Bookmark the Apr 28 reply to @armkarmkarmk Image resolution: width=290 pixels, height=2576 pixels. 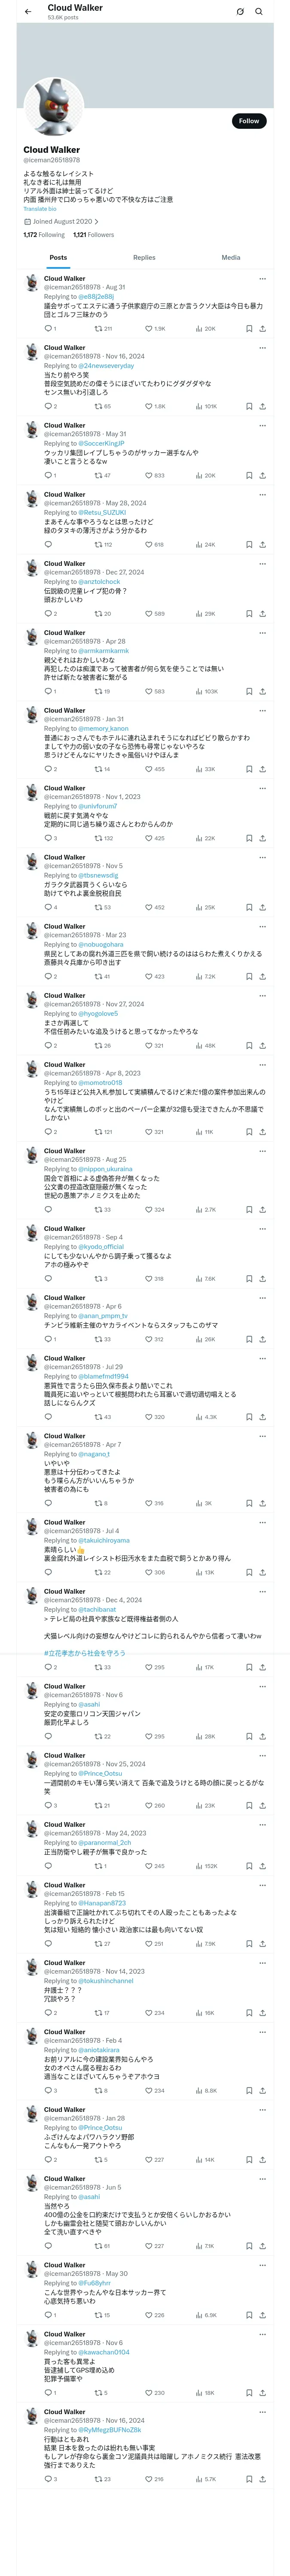[249, 691]
